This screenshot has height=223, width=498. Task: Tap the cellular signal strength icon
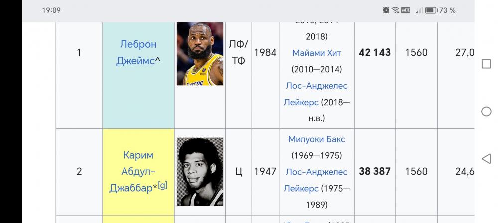pos(419,10)
